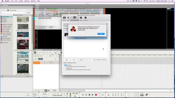Click OK in the knob and fader alert

(101, 34)
